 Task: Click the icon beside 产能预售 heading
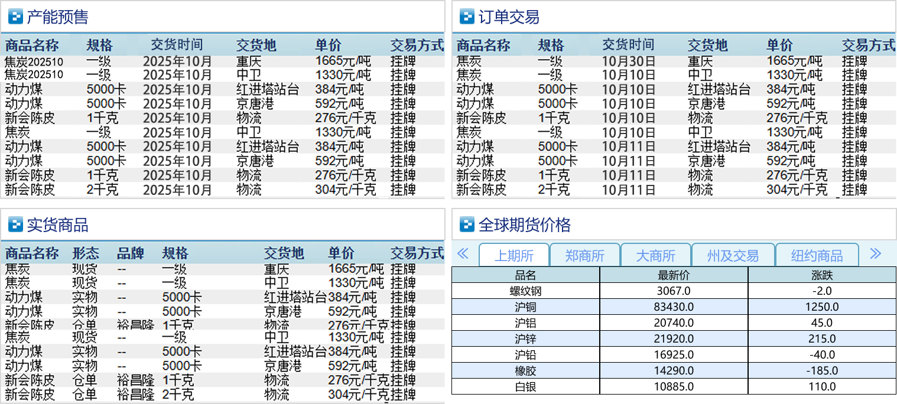click(x=15, y=17)
